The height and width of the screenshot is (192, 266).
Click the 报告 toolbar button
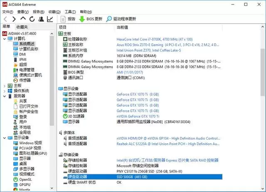68,19
